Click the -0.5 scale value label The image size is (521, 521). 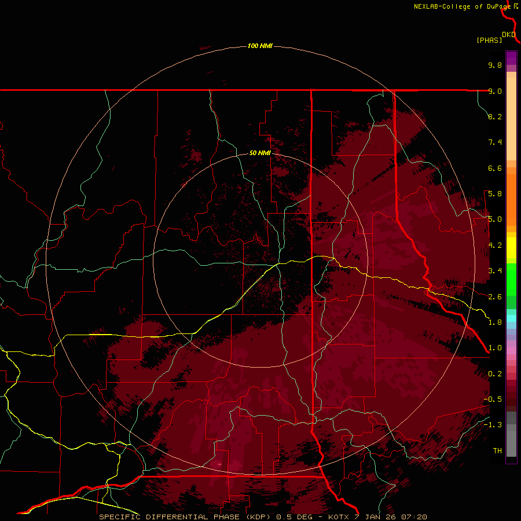(x=493, y=399)
